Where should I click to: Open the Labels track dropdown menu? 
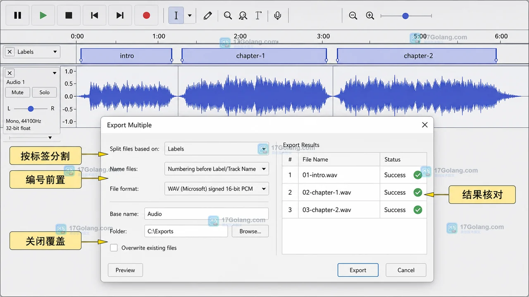[55, 52]
